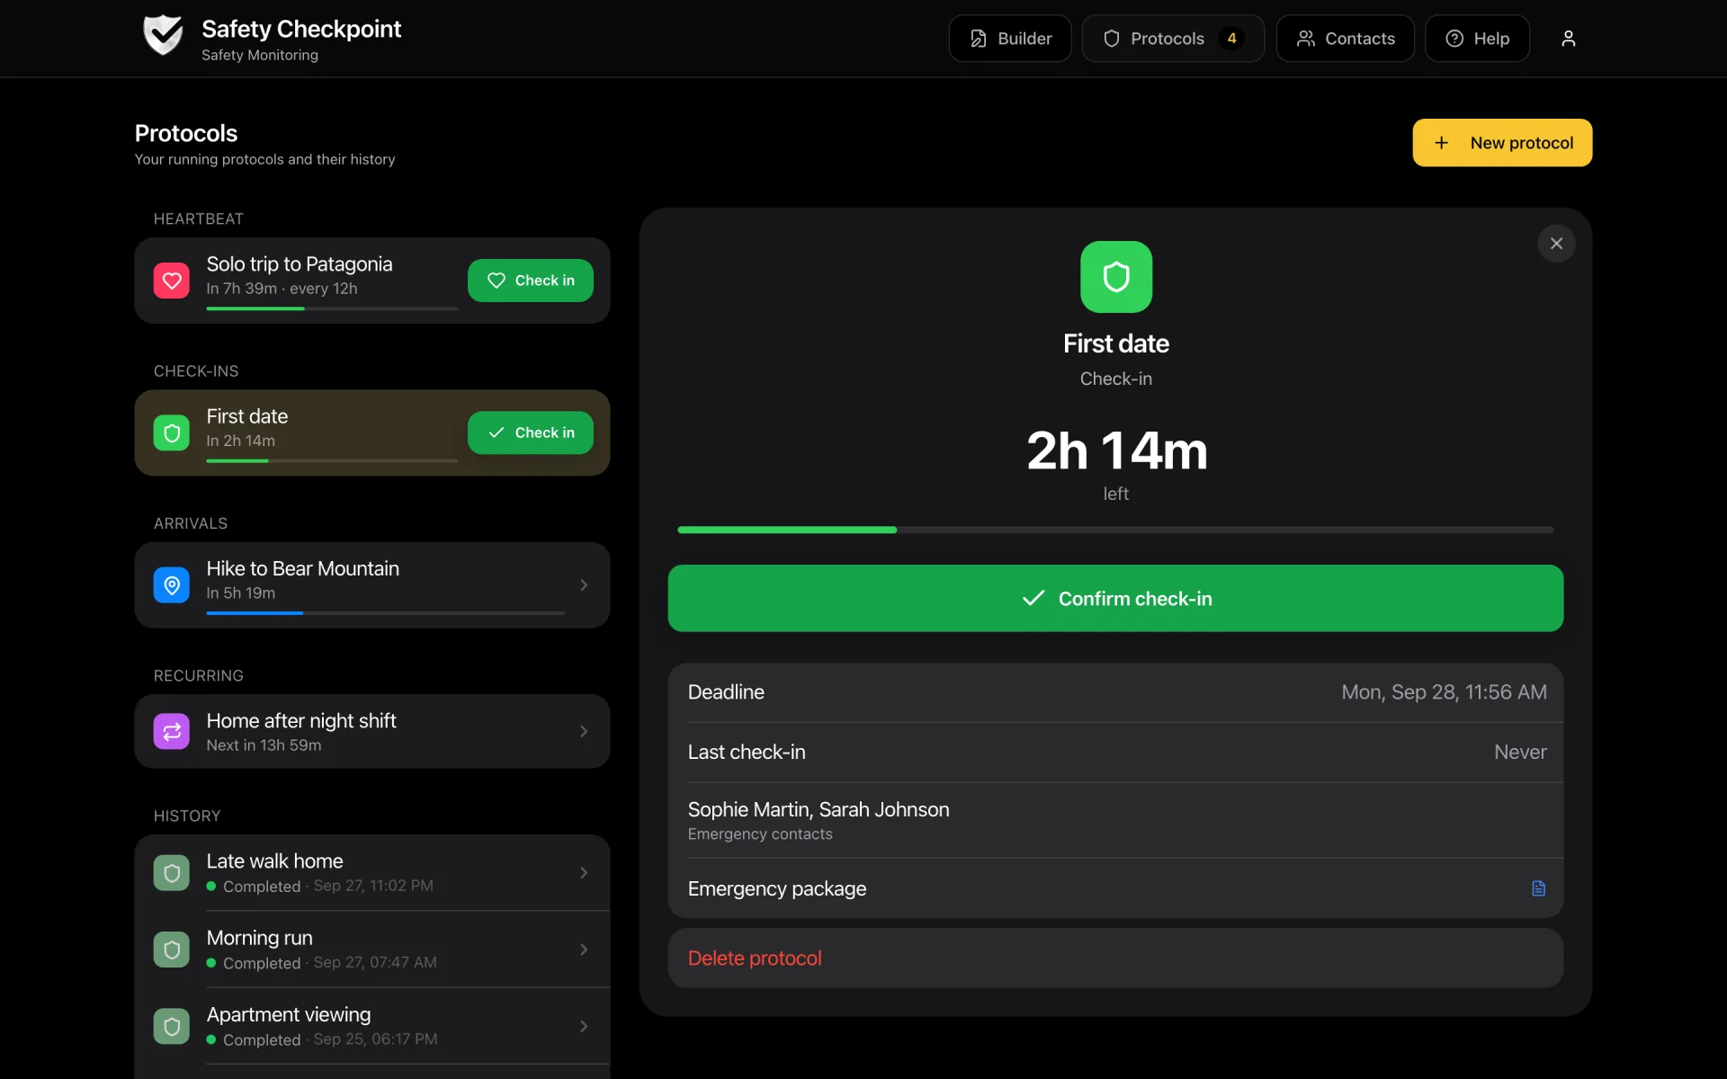Open the Emergency package document icon
Image resolution: width=1727 pixels, height=1079 pixels.
point(1538,888)
